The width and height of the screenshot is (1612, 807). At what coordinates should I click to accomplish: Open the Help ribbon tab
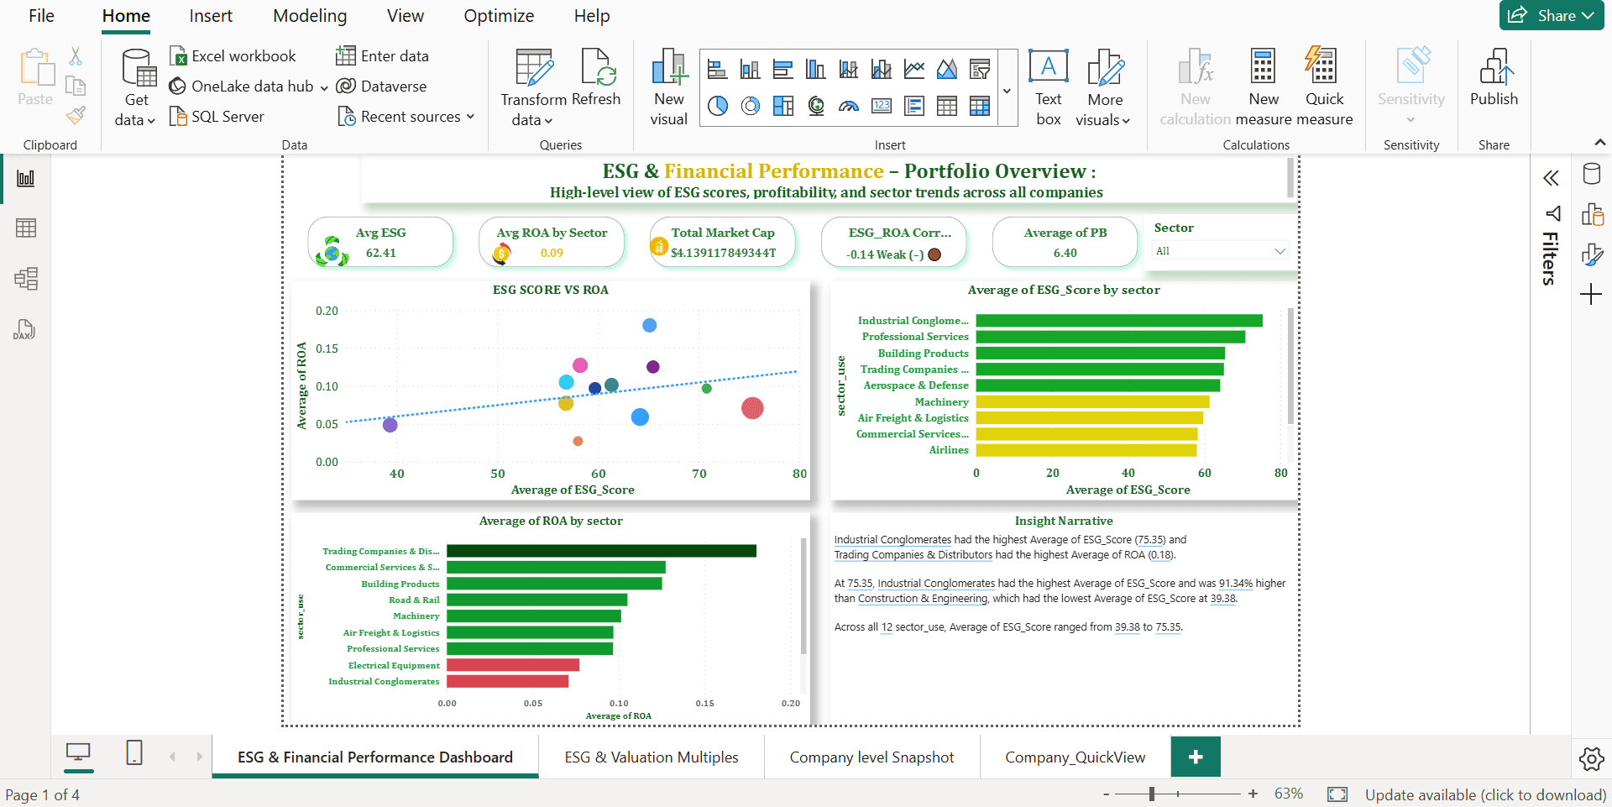coord(592,16)
